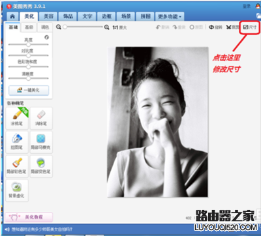This screenshot has height=236, width=261.
Task: Click the zoom level slider handle
Action: tap(65, 27)
